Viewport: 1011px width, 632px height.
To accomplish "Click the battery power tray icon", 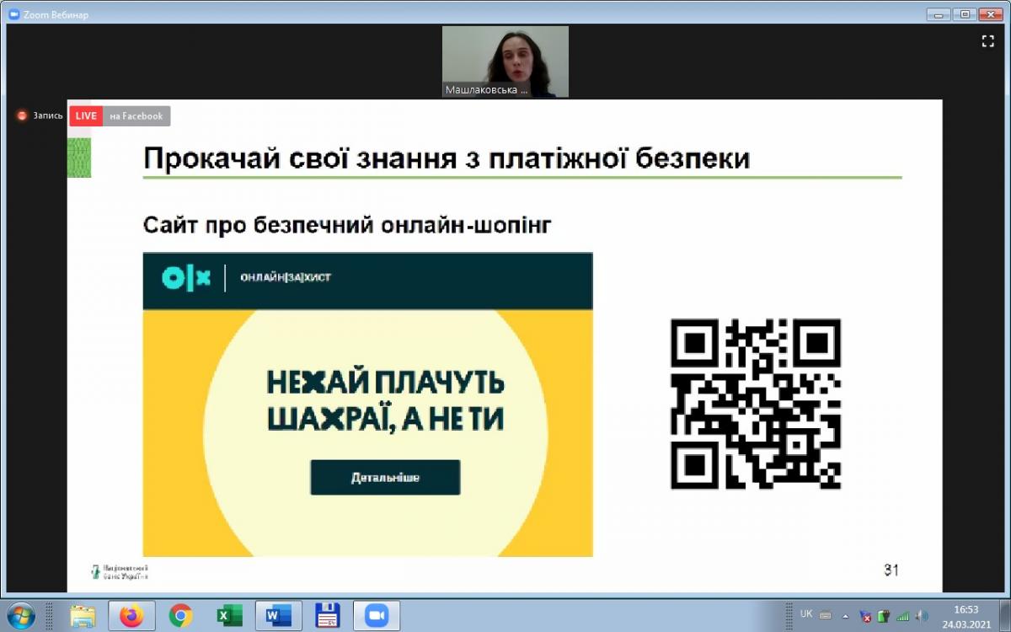I will (x=884, y=616).
